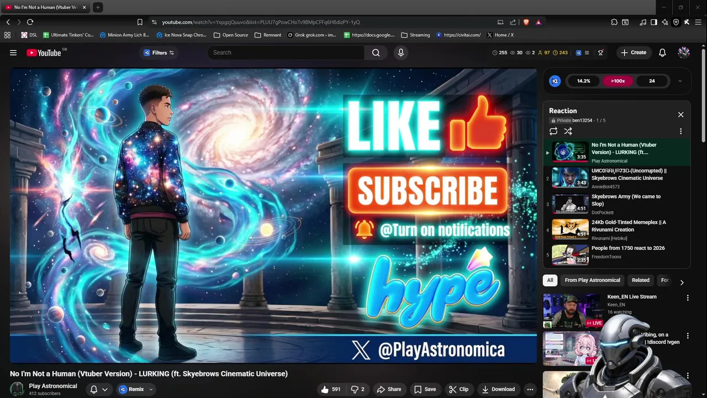
Task: Share this page via toolbar share icon
Action: tap(513, 22)
